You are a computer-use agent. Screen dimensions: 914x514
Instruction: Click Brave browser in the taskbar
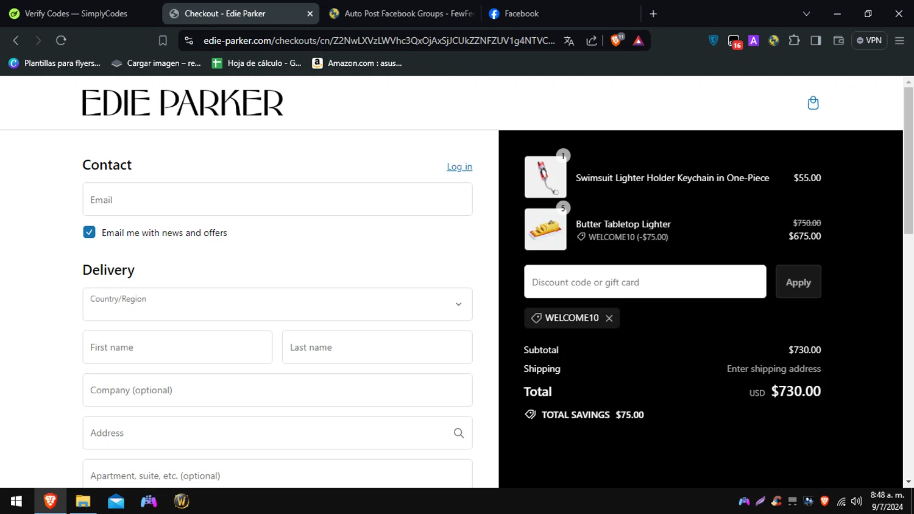pos(50,501)
